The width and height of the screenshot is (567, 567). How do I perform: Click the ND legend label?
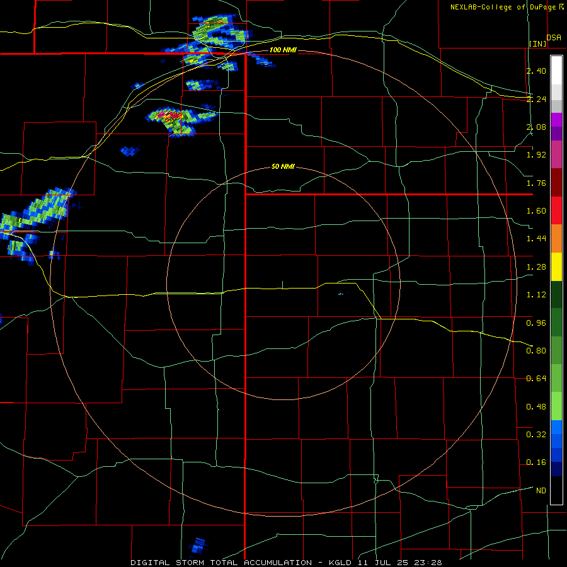[541, 490]
